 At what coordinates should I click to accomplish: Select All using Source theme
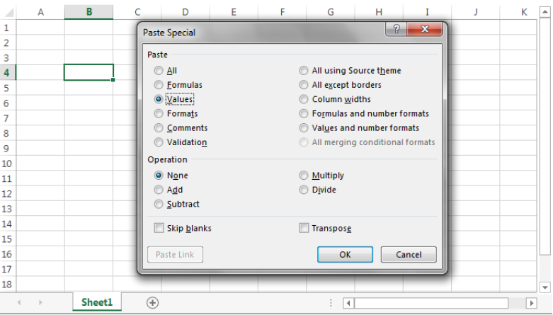(x=304, y=71)
